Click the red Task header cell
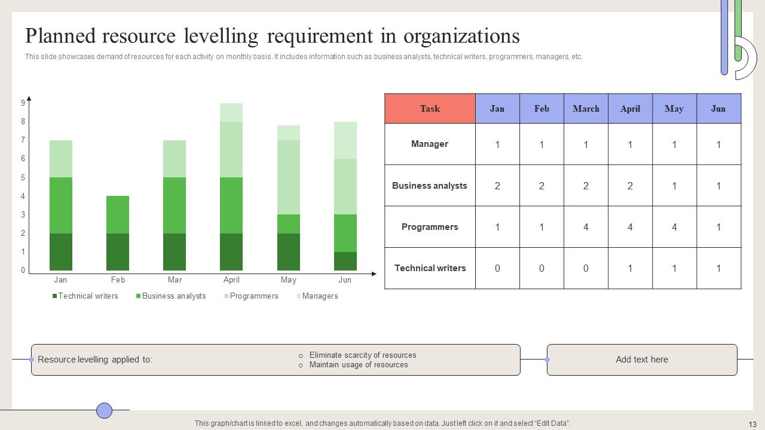Screen dimensions: 765x430 (x=430, y=109)
